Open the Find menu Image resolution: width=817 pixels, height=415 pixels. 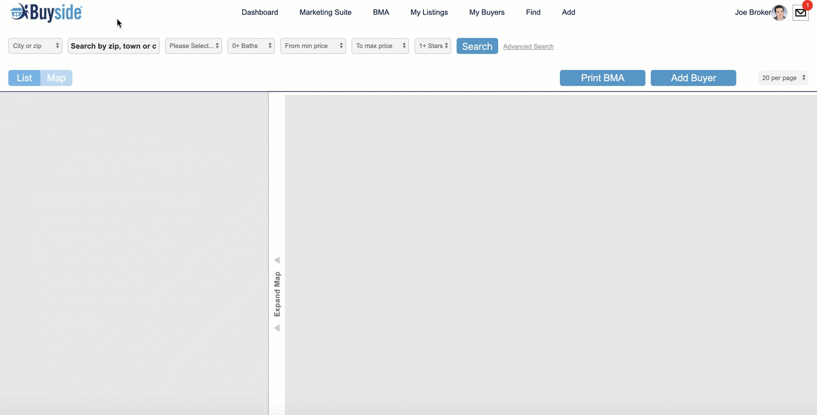(x=533, y=12)
